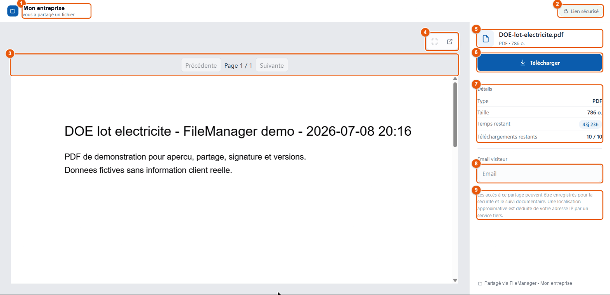Click the 'Temps restant' label
Viewport: 610px width, 295px height.
point(494,124)
